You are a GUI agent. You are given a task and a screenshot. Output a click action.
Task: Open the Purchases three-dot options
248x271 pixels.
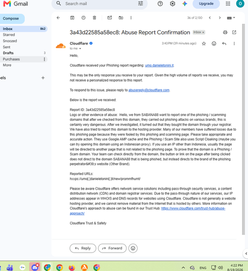click(44, 59)
